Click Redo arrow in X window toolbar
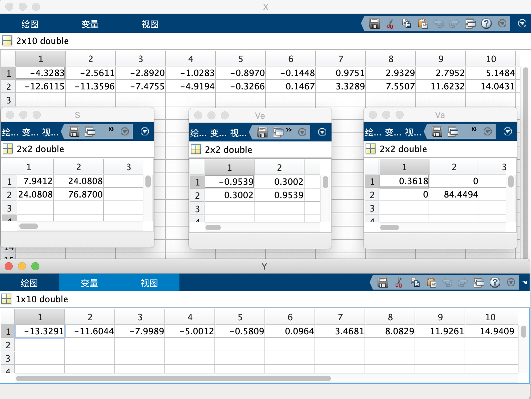Viewport: 531px width, 399px height. 454,23
